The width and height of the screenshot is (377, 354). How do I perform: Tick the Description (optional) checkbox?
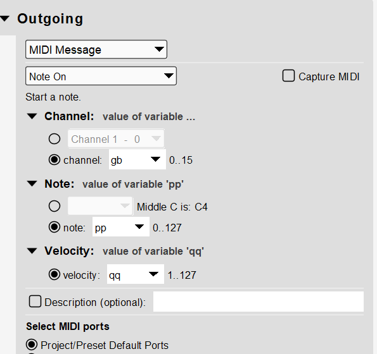(x=35, y=302)
